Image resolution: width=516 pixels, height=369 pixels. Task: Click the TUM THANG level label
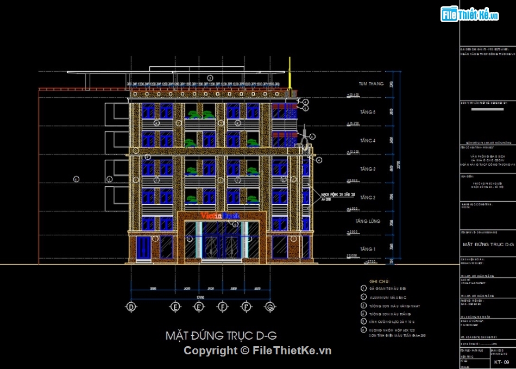(371, 84)
